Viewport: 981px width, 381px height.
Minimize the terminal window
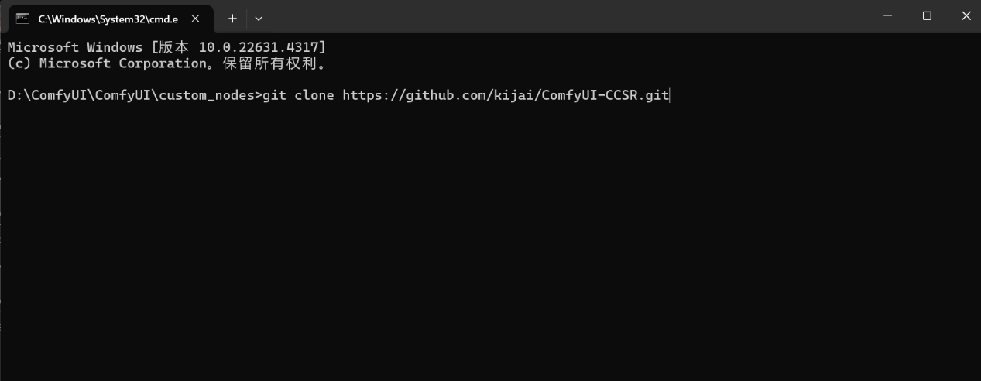point(888,16)
